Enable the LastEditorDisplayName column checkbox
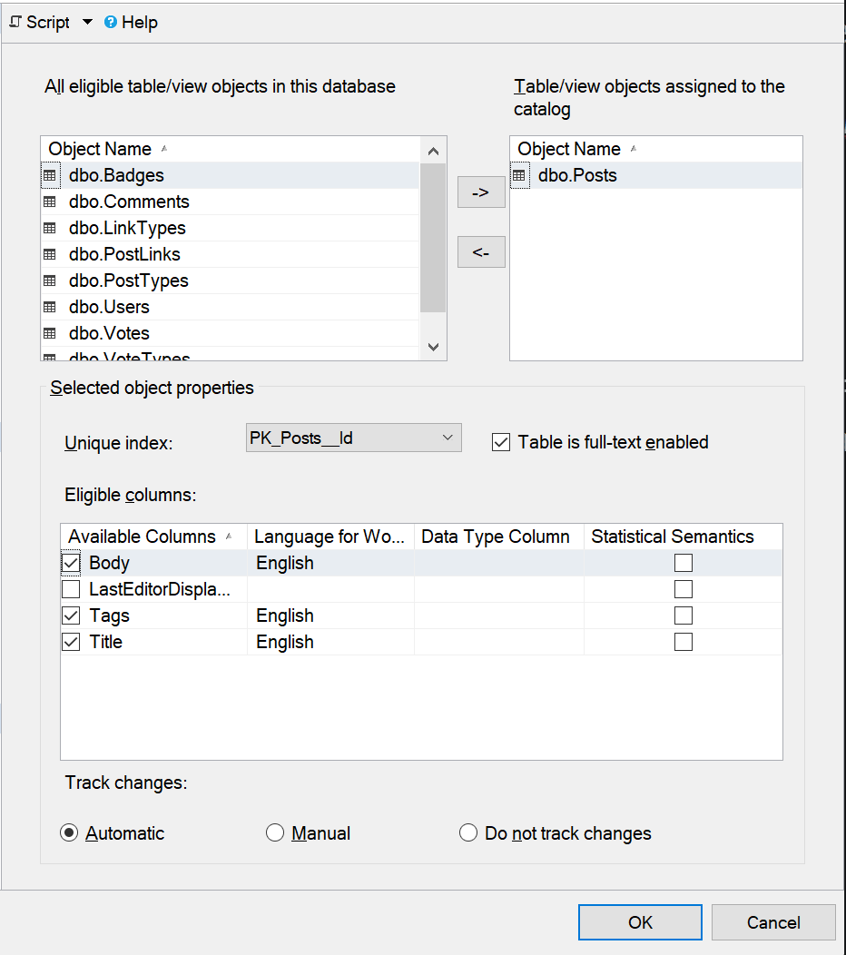Screen dimensions: 846x955 coord(71,589)
